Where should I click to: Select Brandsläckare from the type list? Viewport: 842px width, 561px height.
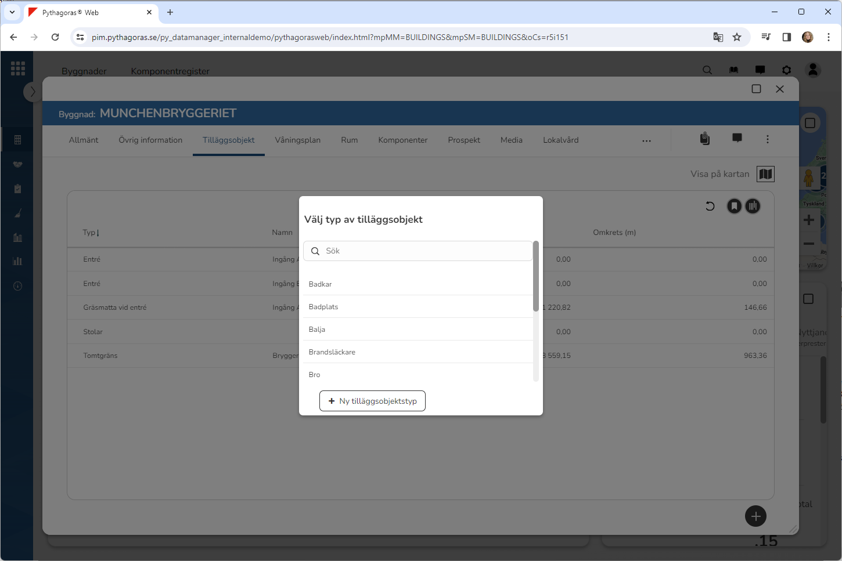[x=332, y=352]
